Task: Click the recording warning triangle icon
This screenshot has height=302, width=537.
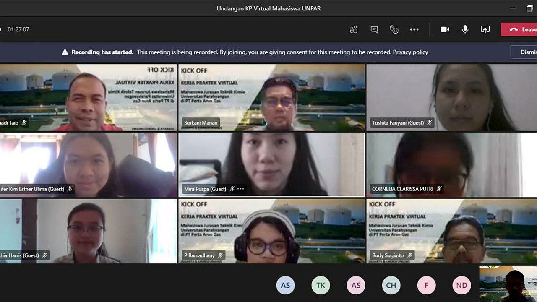Action: (x=65, y=52)
